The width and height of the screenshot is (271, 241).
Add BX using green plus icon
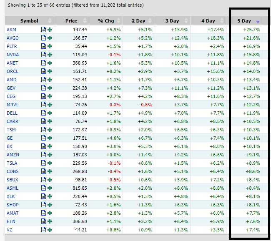[50, 146]
